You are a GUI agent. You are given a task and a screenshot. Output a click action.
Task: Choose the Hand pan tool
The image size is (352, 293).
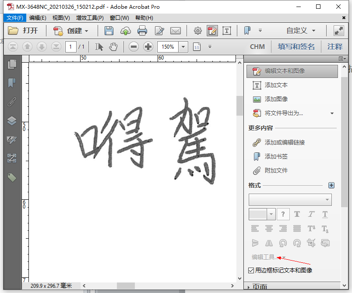pyautogui.click(x=113, y=47)
